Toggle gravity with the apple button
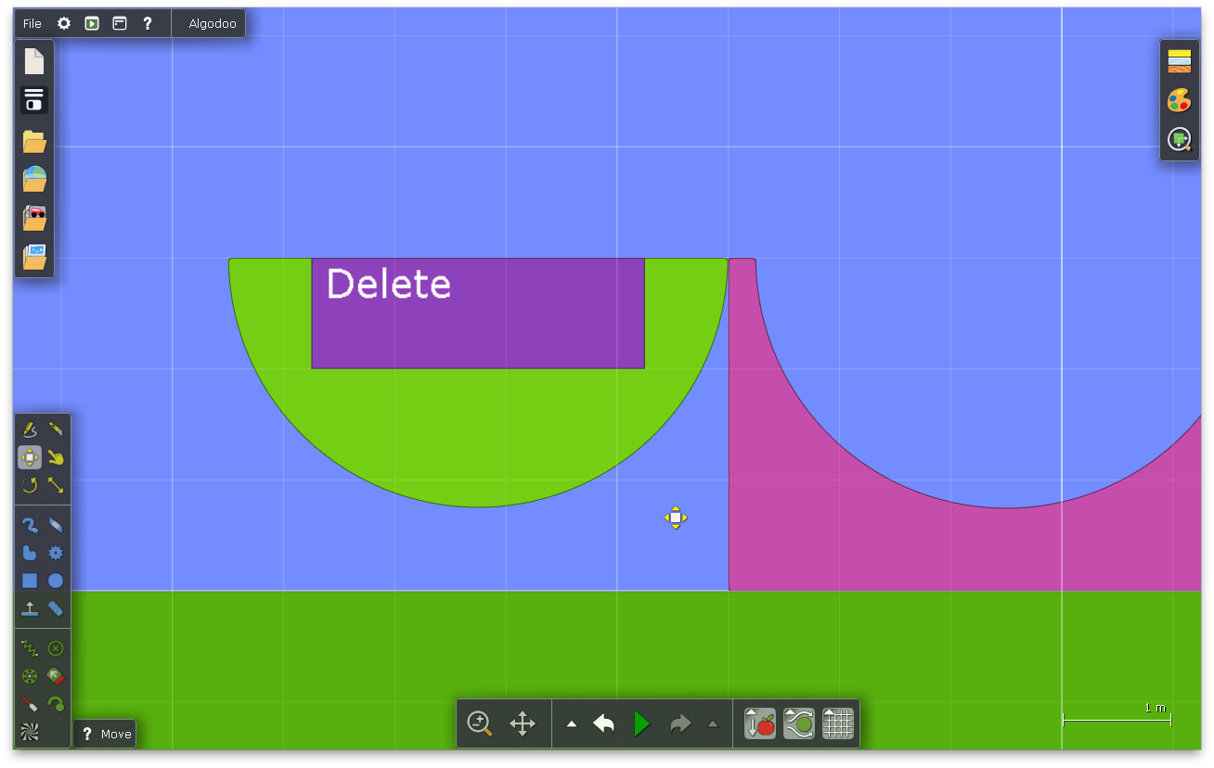The height and width of the screenshot is (768, 1214). [x=759, y=723]
